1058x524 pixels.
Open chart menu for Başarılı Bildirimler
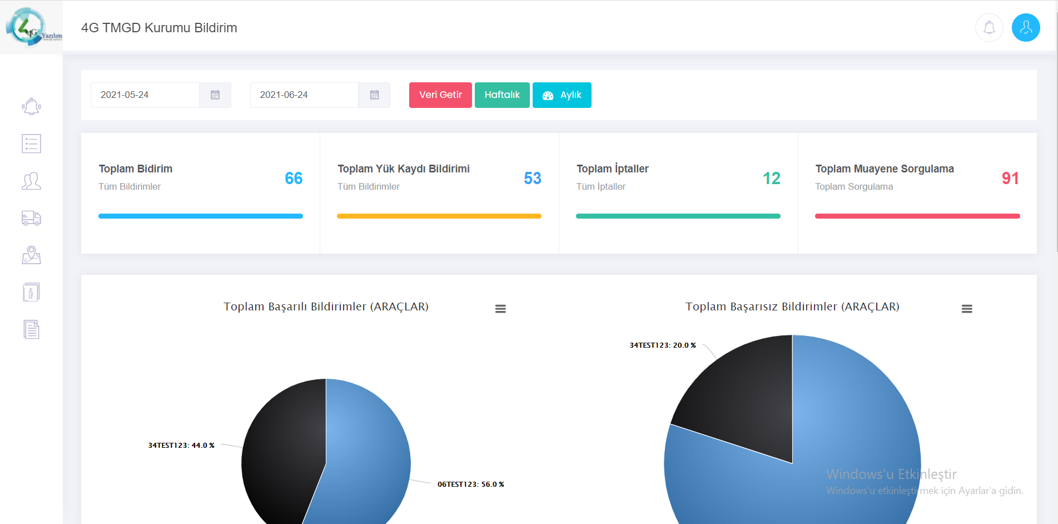pos(500,309)
